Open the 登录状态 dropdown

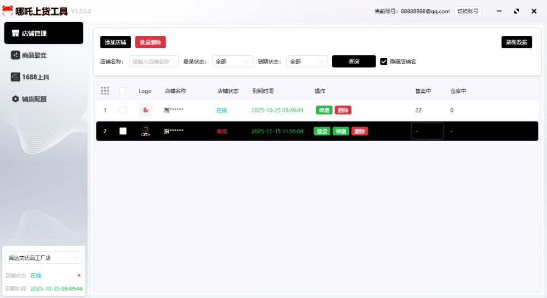point(232,62)
